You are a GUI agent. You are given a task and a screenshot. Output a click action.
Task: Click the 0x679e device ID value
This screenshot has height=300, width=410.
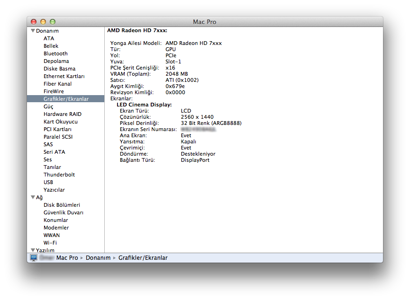click(175, 86)
